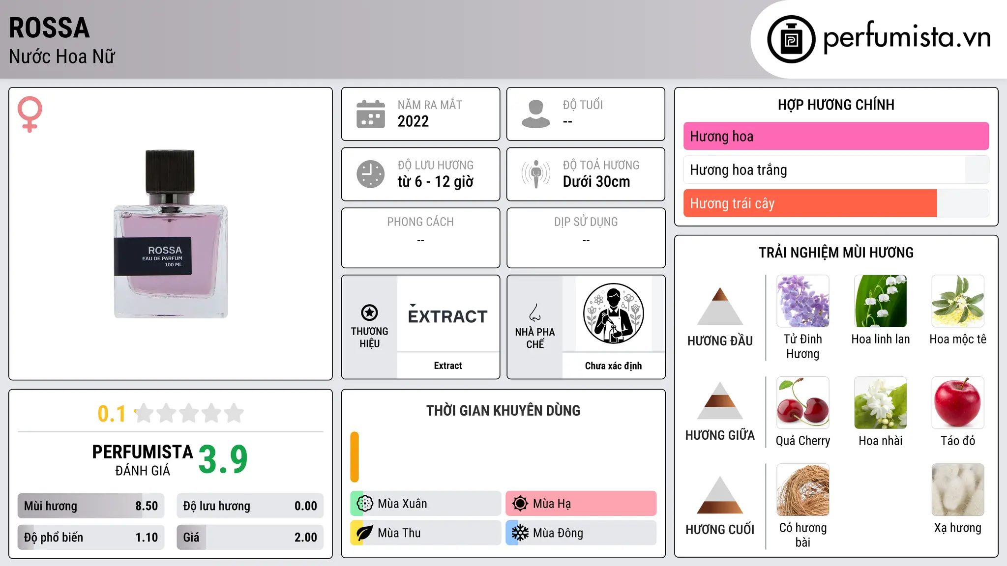Viewport: 1007px width, 566px height.
Task: Open the Hoa linh lan image
Action: (881, 301)
